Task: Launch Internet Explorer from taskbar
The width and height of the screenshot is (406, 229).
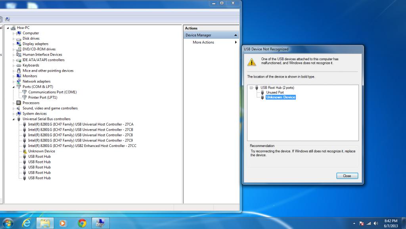Action: click(27, 223)
